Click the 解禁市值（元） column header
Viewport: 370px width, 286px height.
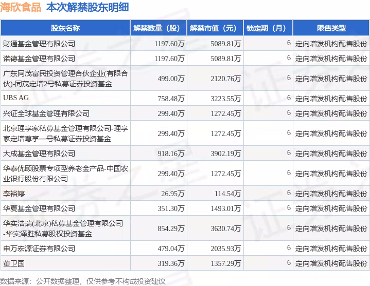click(213, 28)
